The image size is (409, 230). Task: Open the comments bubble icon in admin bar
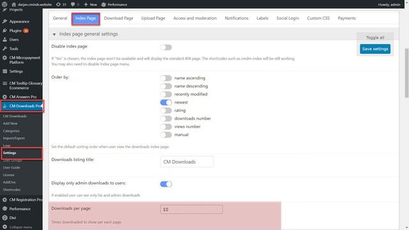pos(73,4)
